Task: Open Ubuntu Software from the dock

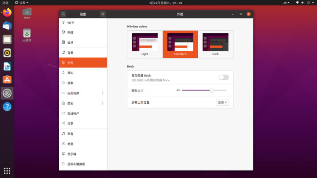Action: pyautogui.click(x=7, y=79)
